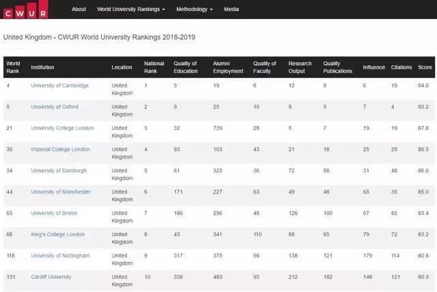The width and height of the screenshot is (437, 292).
Task: Click the Score column header
Action: point(425,67)
